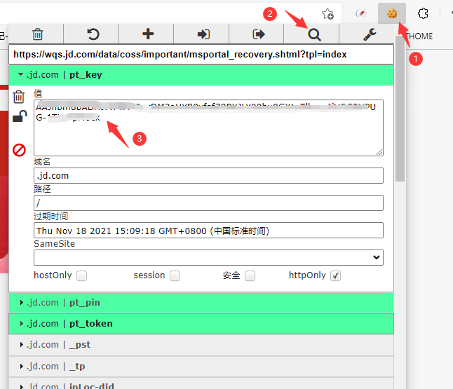Expand the pt_pin cookie row

click(201, 303)
